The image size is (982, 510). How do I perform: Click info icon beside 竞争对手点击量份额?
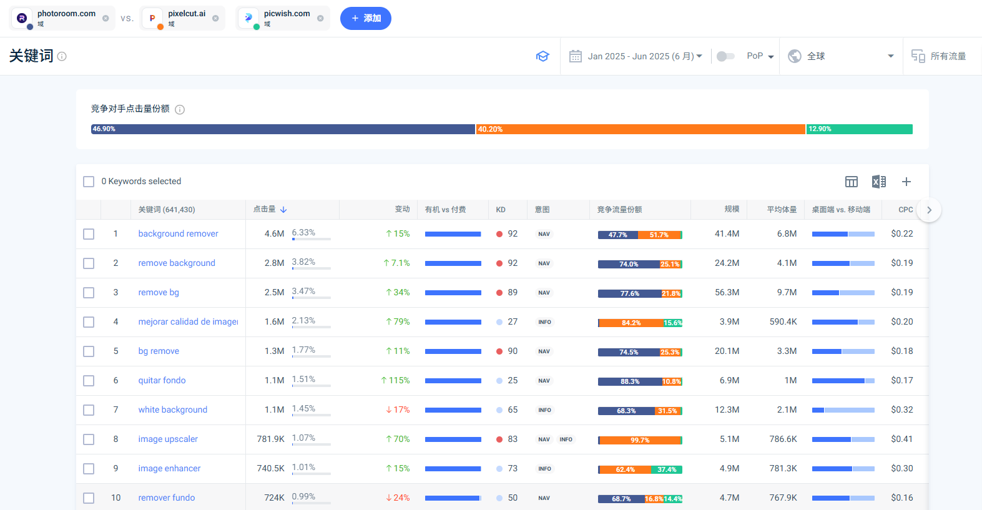(180, 110)
